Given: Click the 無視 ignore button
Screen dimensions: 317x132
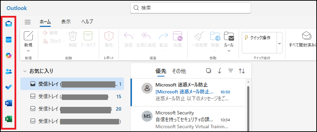Looking at the screenshot, I should tap(50, 33).
